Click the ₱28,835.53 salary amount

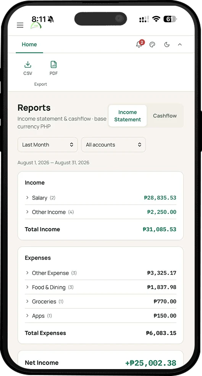[x=160, y=198]
